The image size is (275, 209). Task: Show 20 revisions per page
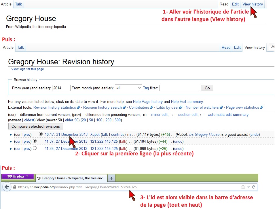84,120
